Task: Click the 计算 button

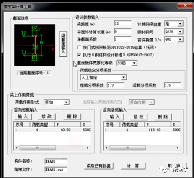Action: (x=133, y=166)
